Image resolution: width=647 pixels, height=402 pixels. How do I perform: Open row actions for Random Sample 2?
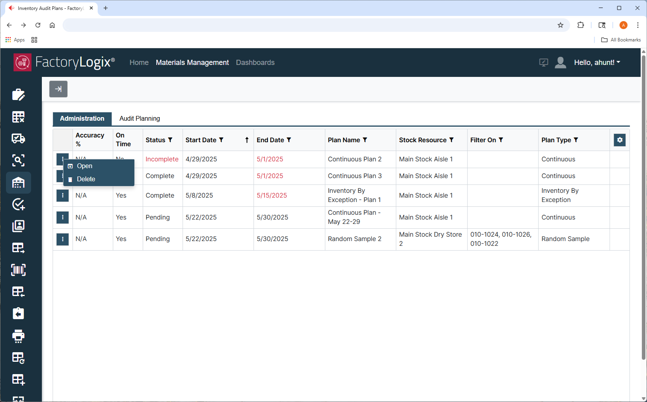62,239
